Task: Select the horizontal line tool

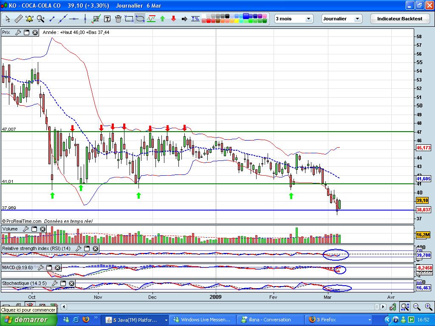Action: pos(74,19)
